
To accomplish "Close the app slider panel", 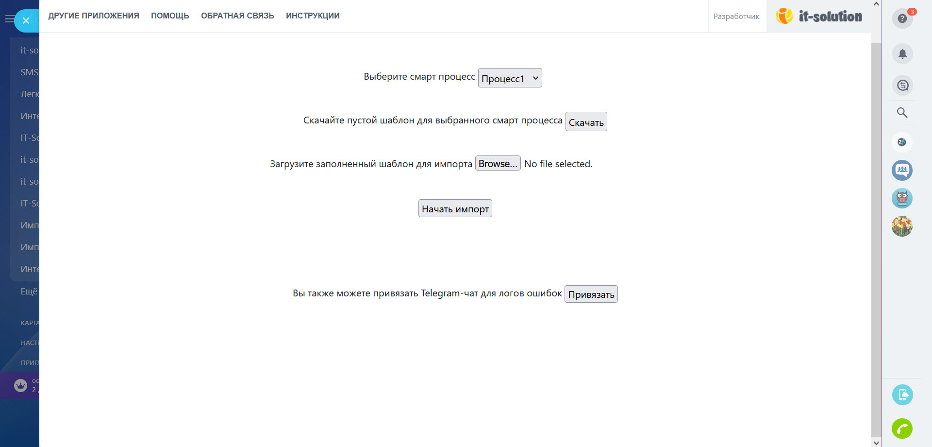I will 26,20.
